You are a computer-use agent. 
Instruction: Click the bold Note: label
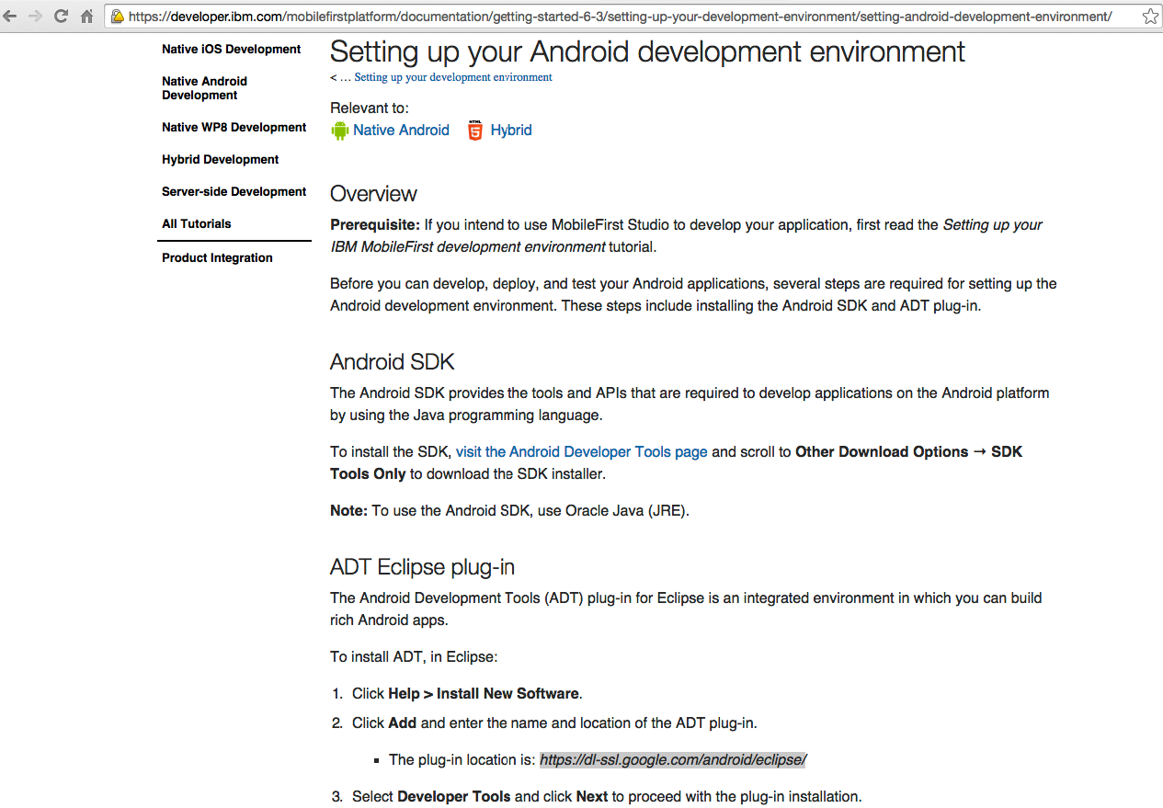[x=349, y=511]
